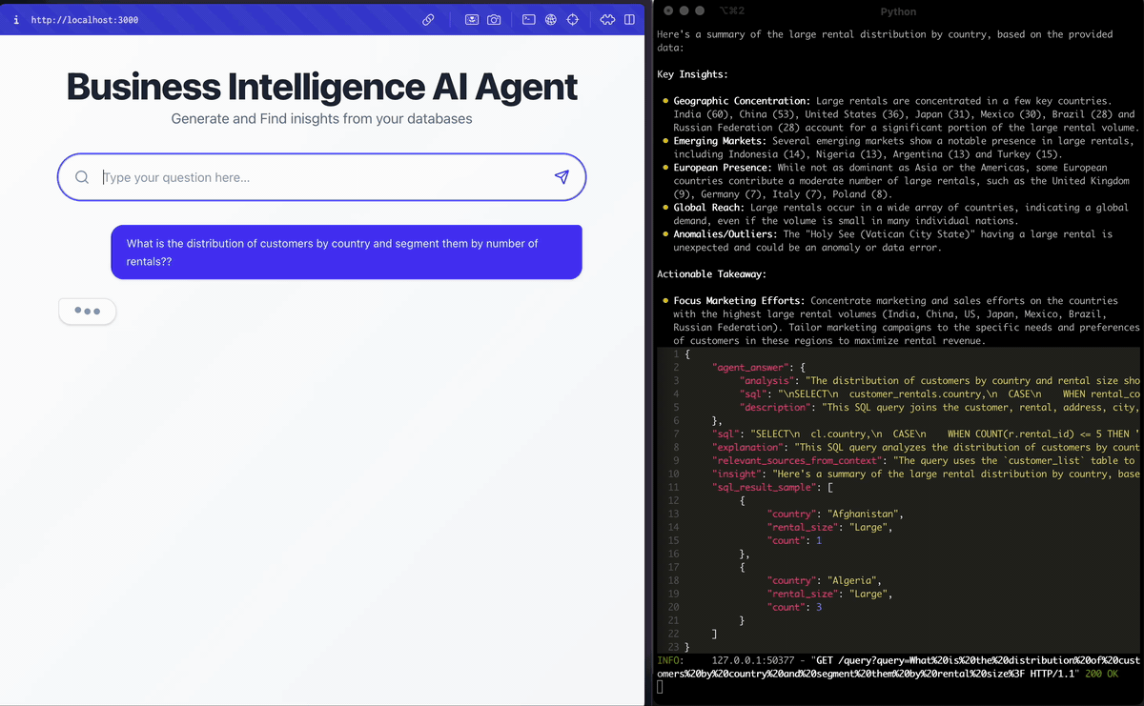
Task: Click the "description" JSON key
Action: [x=775, y=407]
